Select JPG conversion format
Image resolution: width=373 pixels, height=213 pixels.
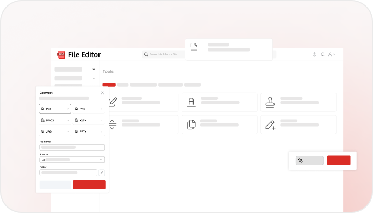click(x=55, y=131)
